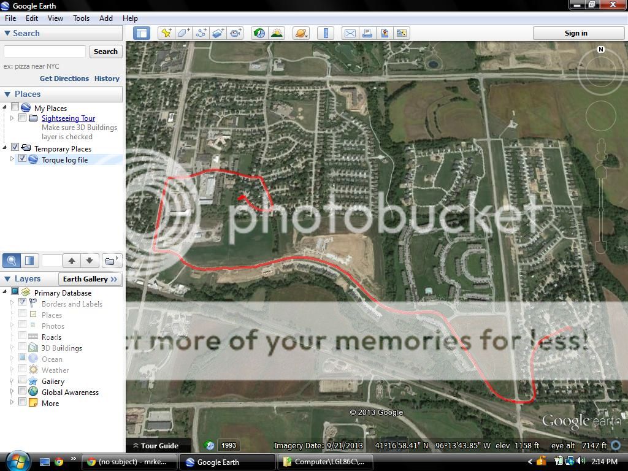Check the Global Awareness layer box

point(23,391)
